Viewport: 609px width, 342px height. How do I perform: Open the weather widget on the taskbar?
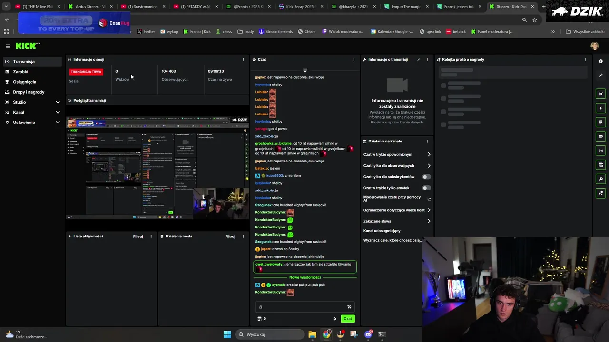click(x=26, y=334)
